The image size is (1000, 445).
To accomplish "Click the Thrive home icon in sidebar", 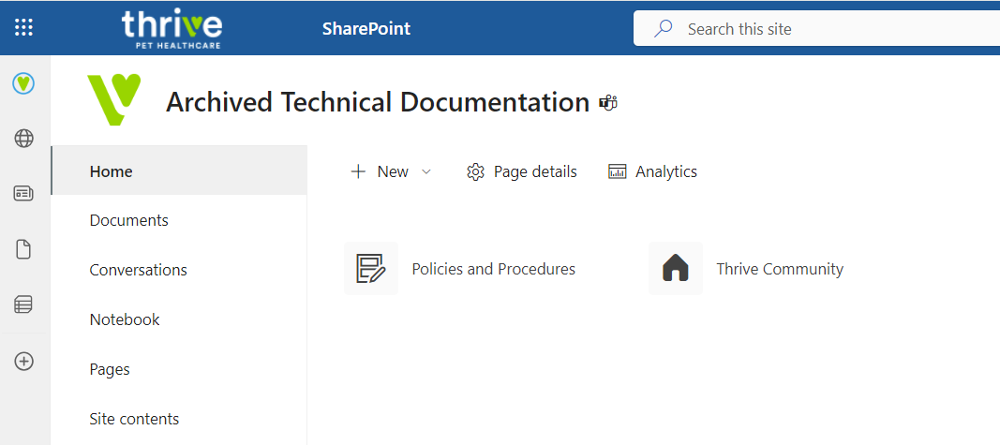I will (24, 83).
